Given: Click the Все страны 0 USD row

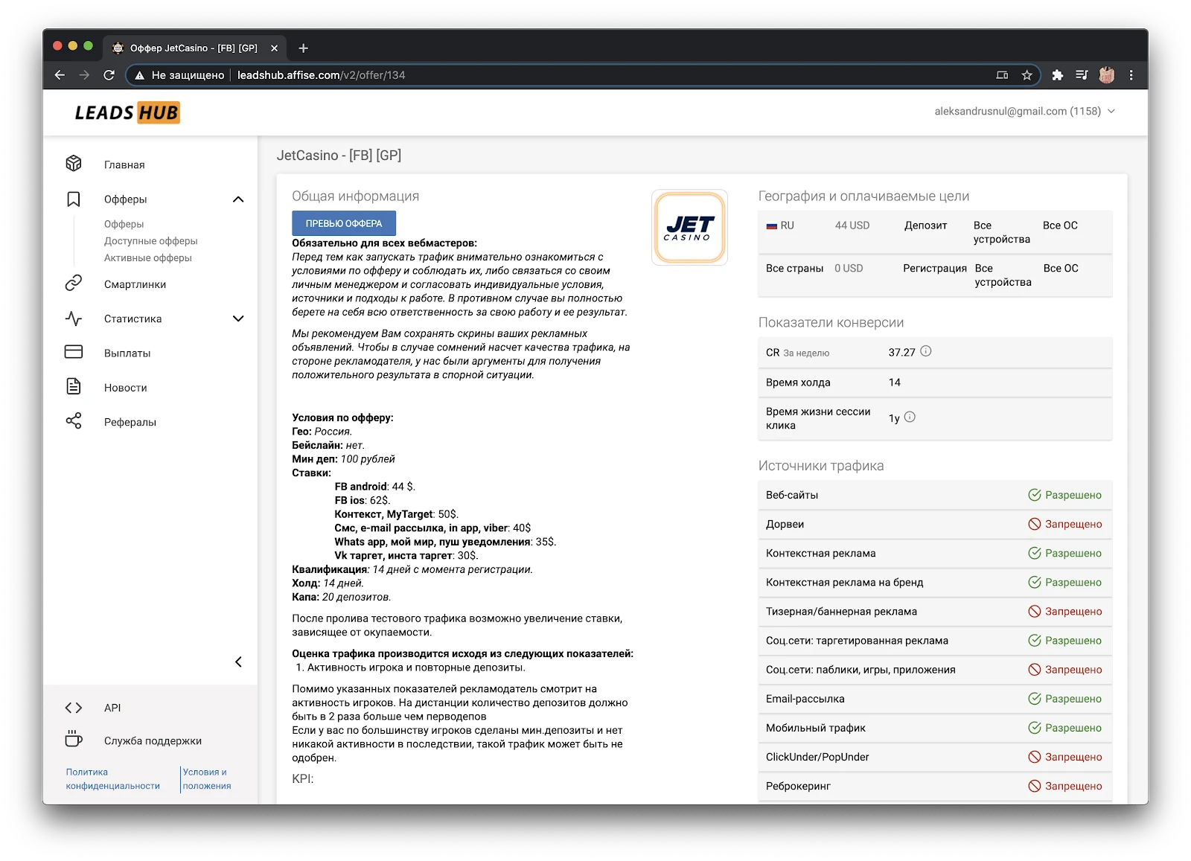Looking at the screenshot, I should (x=935, y=275).
